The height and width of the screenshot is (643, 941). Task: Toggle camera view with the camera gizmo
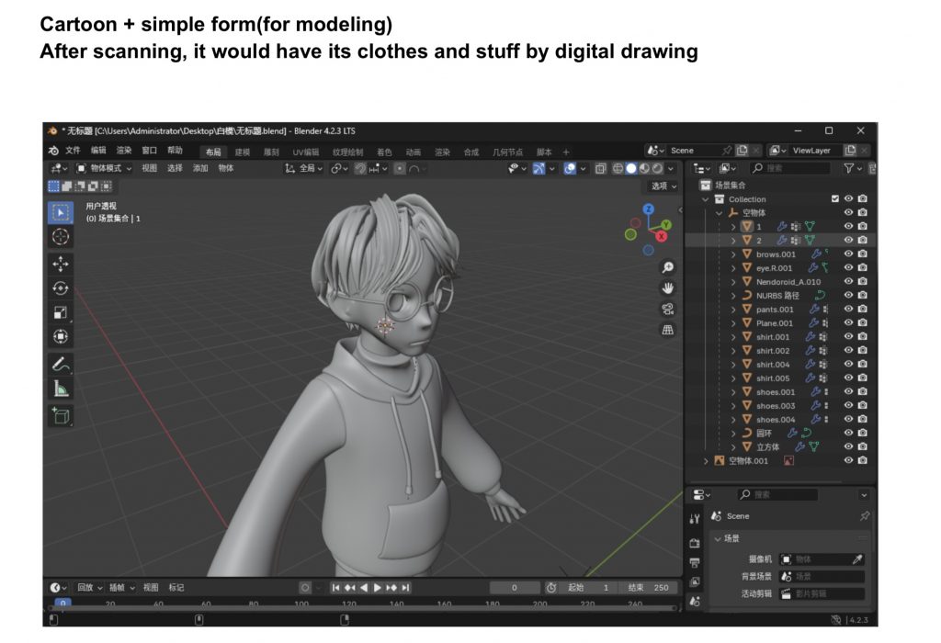coord(668,309)
